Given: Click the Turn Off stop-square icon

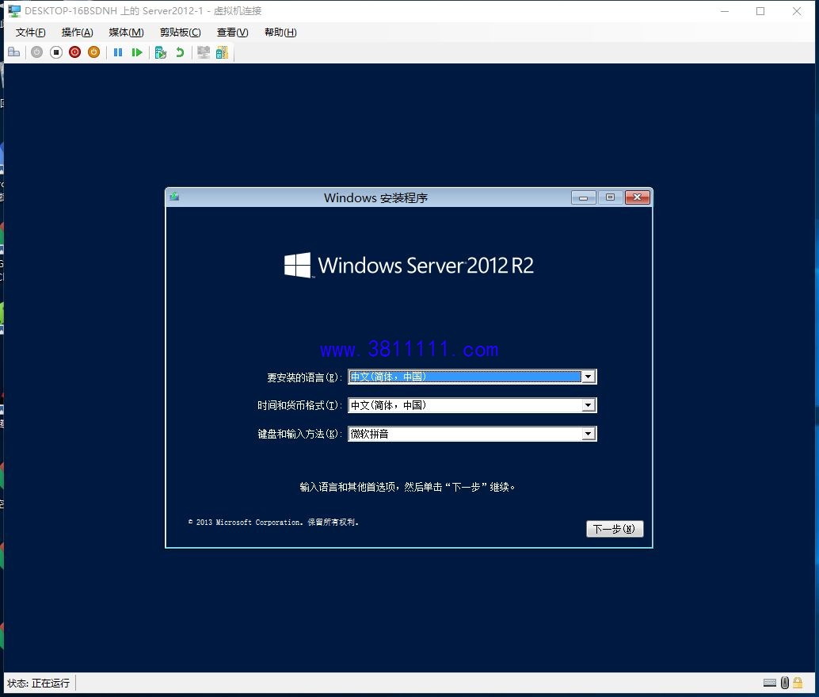Looking at the screenshot, I should click(x=56, y=52).
